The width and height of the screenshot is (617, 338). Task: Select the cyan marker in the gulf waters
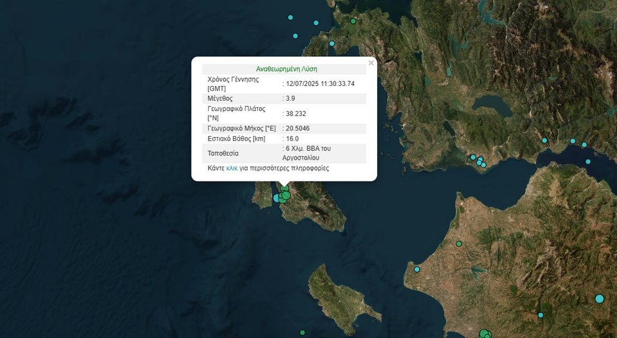[x=587, y=162]
